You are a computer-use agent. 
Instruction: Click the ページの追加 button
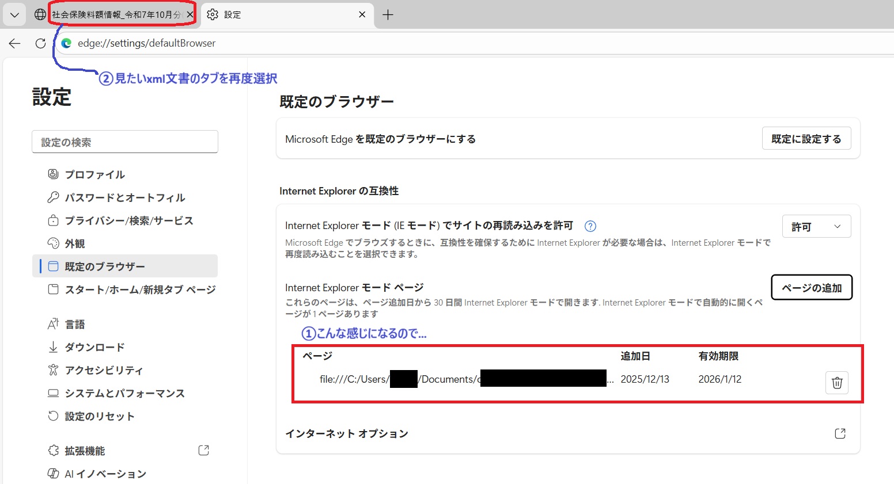click(x=811, y=288)
